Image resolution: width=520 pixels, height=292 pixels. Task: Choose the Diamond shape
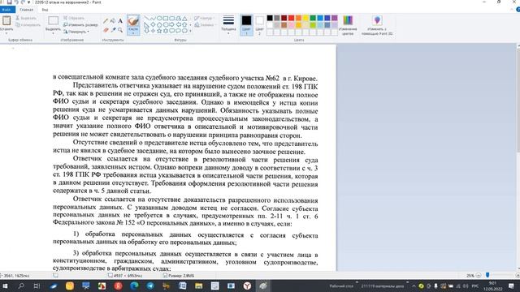[x=153, y=24]
